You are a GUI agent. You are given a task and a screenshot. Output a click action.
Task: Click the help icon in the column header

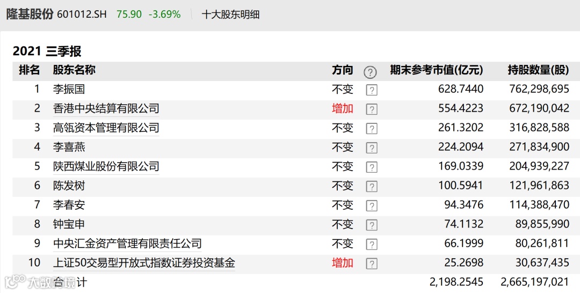click(x=370, y=72)
